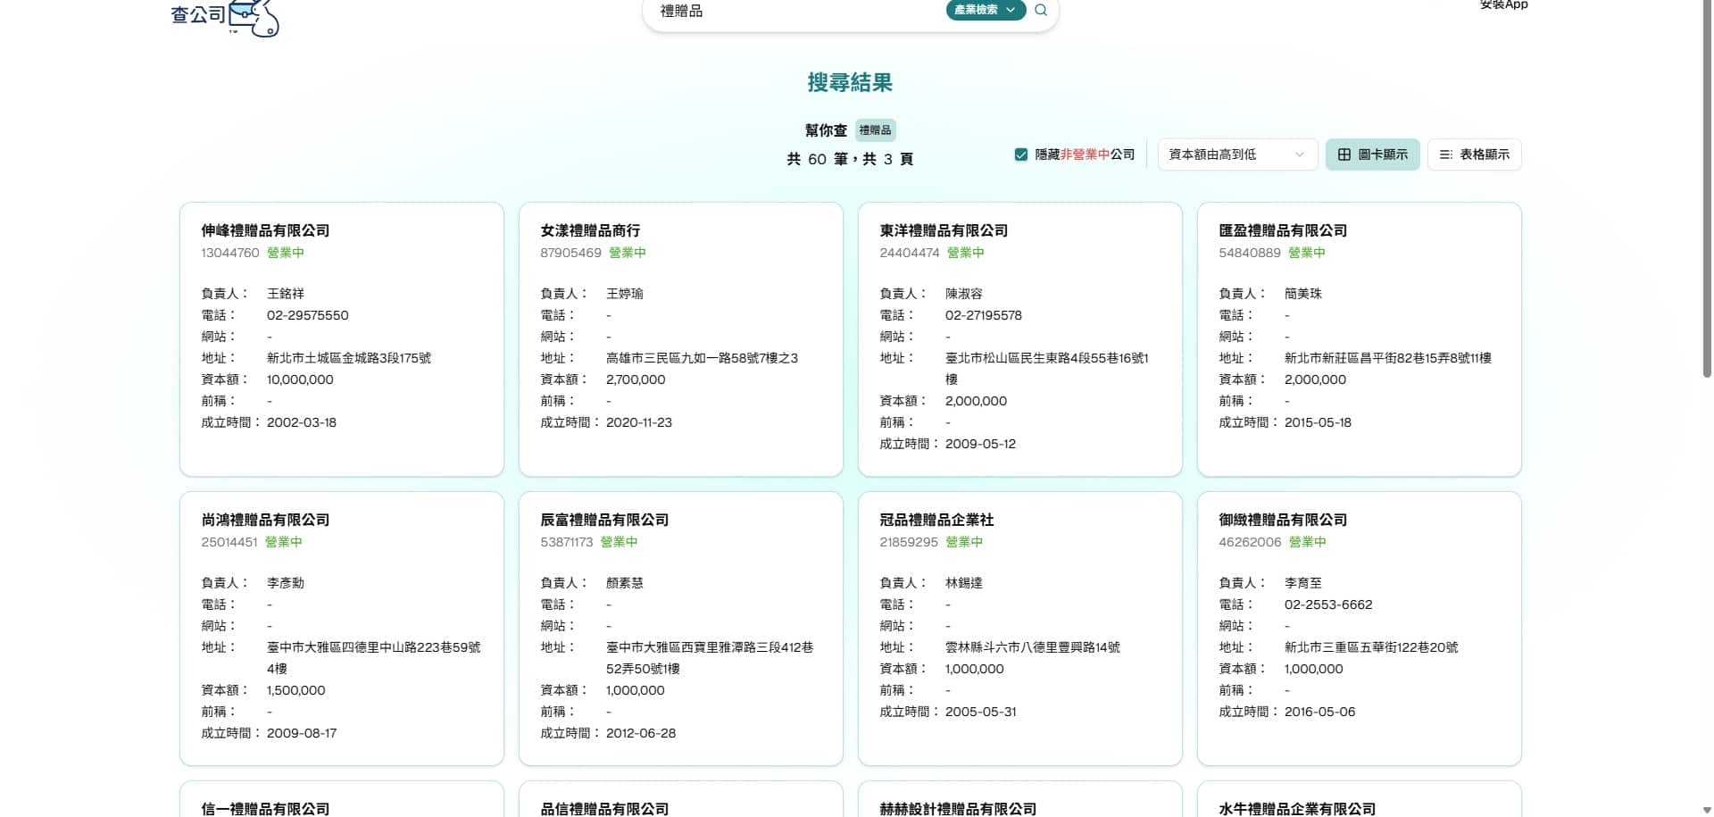The width and height of the screenshot is (1714, 817).
Task: Toggle 隱藏非營業中公司 checkbox
Action: (x=1021, y=154)
